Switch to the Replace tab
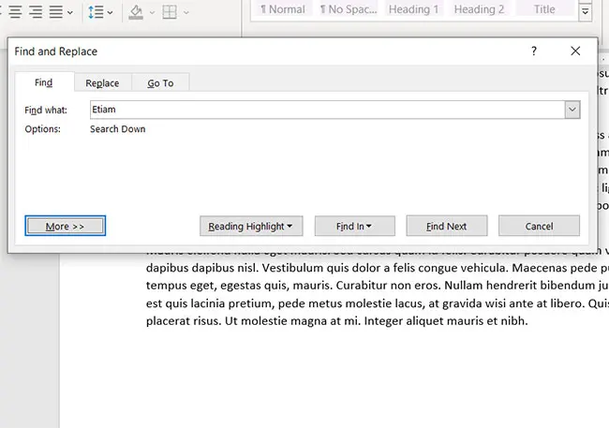This screenshot has width=609, height=428. tap(102, 83)
